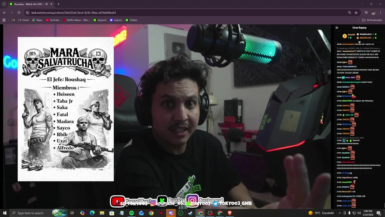Open the notification center icon
385x217 pixels.
click(x=379, y=213)
